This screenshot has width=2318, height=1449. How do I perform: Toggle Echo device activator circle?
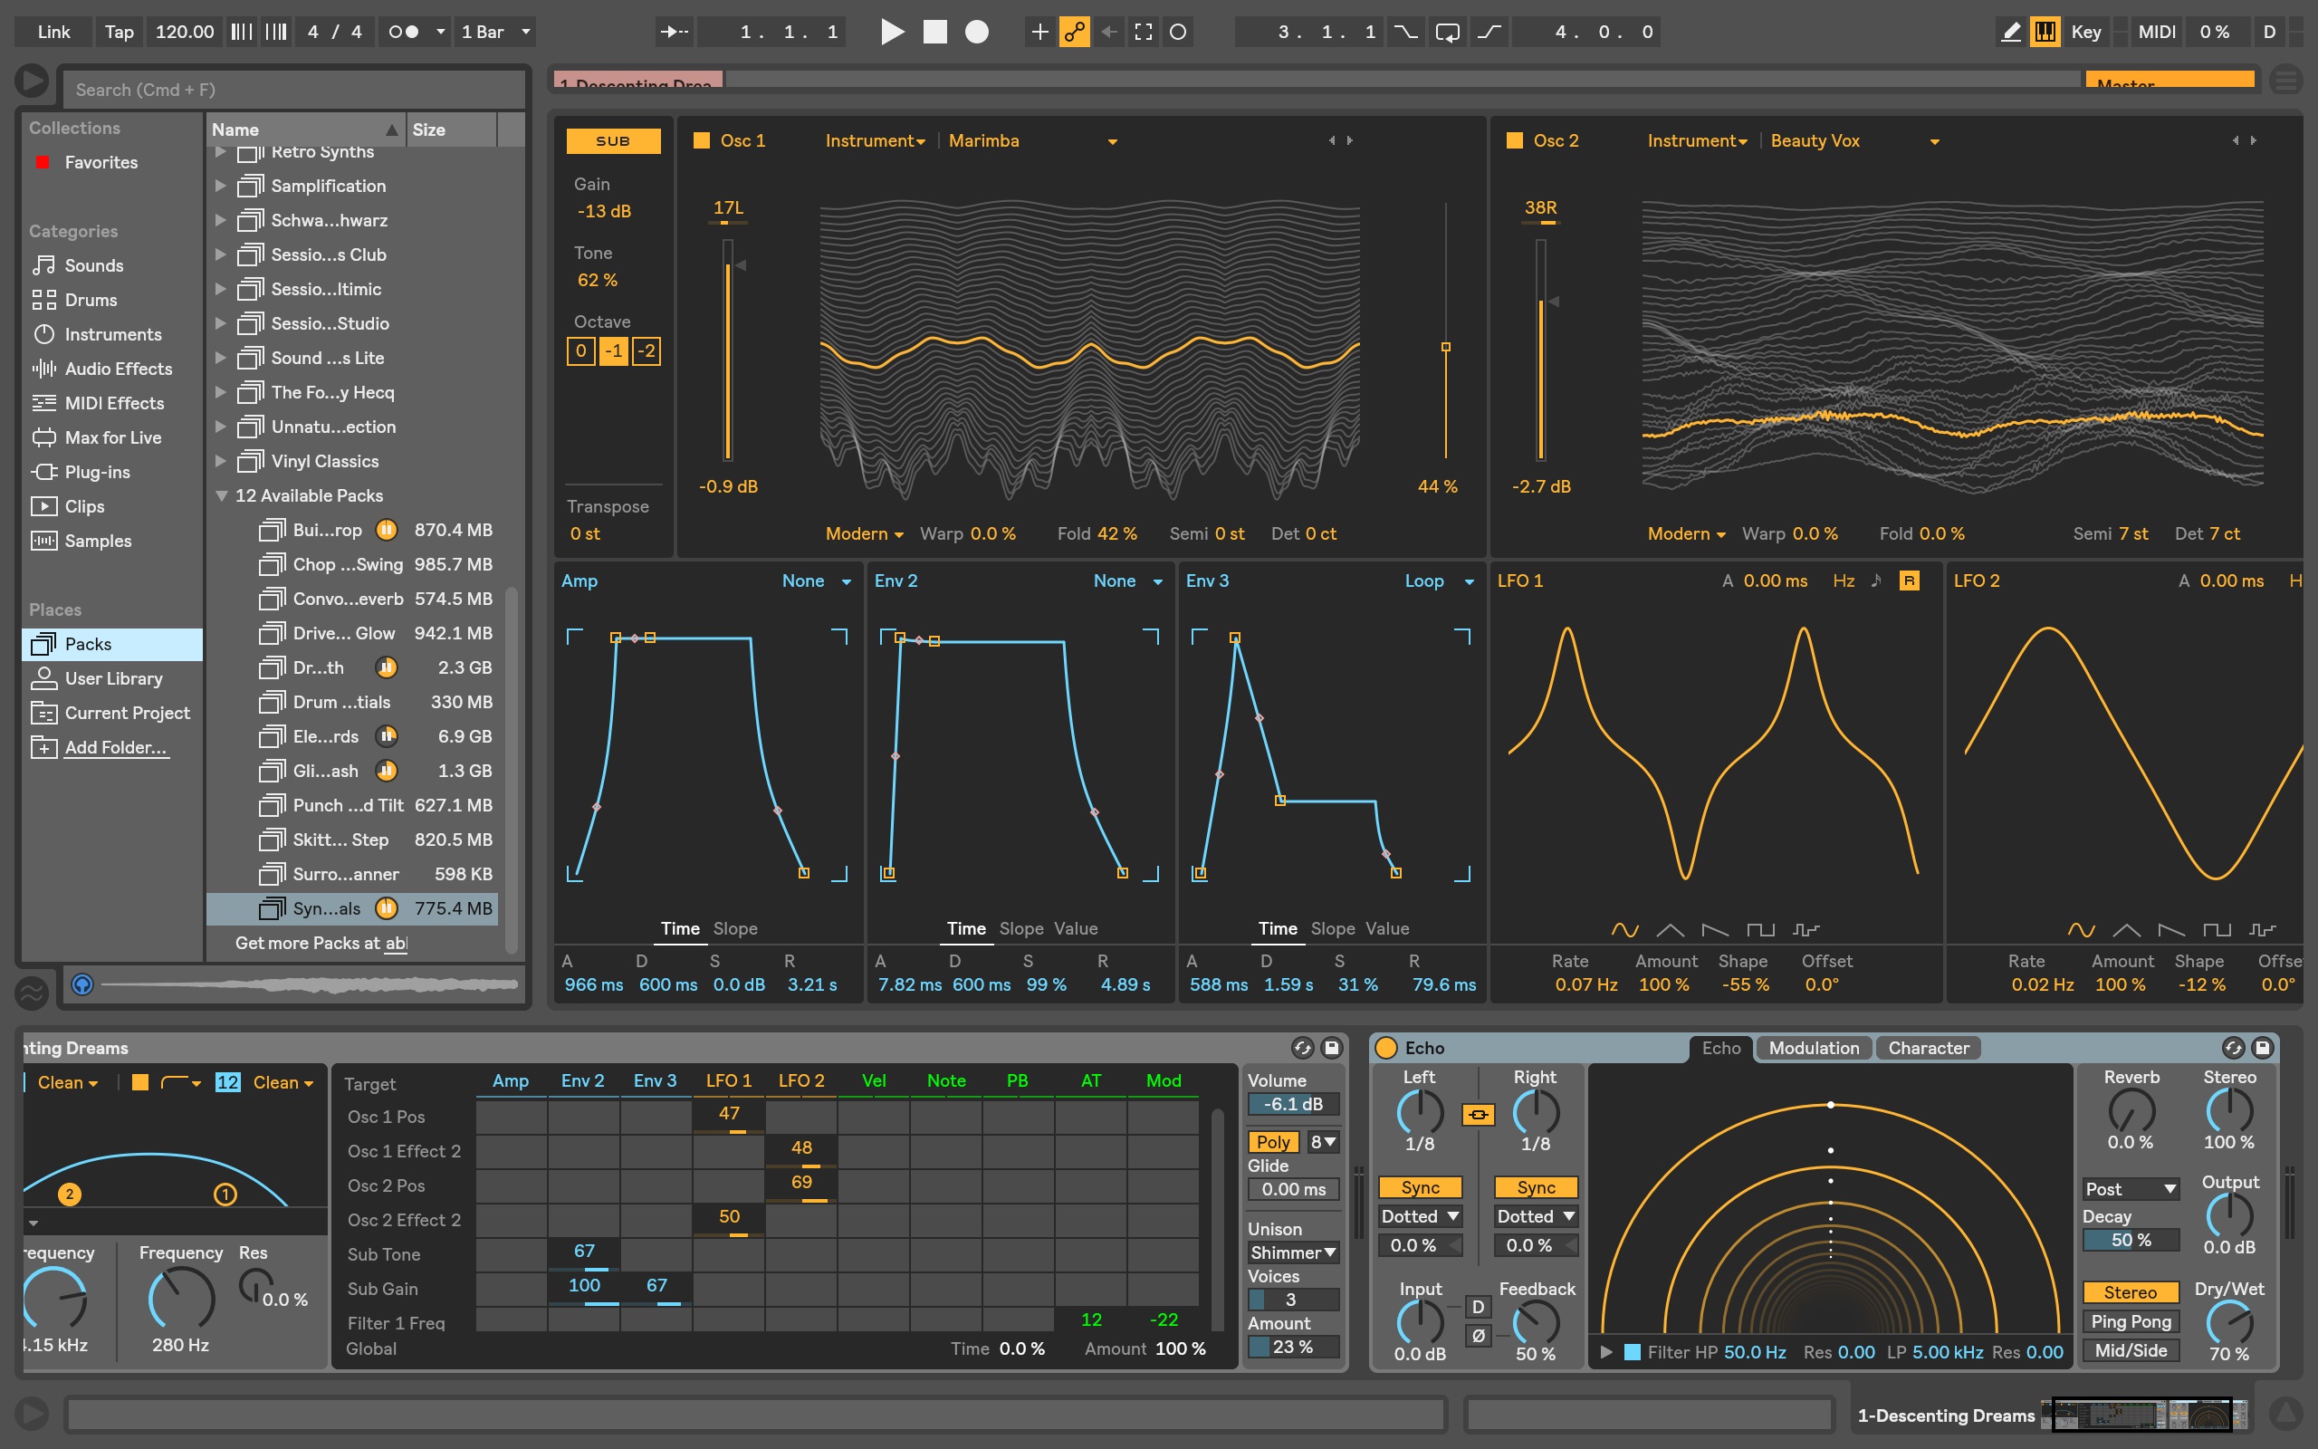pyautogui.click(x=1386, y=1048)
